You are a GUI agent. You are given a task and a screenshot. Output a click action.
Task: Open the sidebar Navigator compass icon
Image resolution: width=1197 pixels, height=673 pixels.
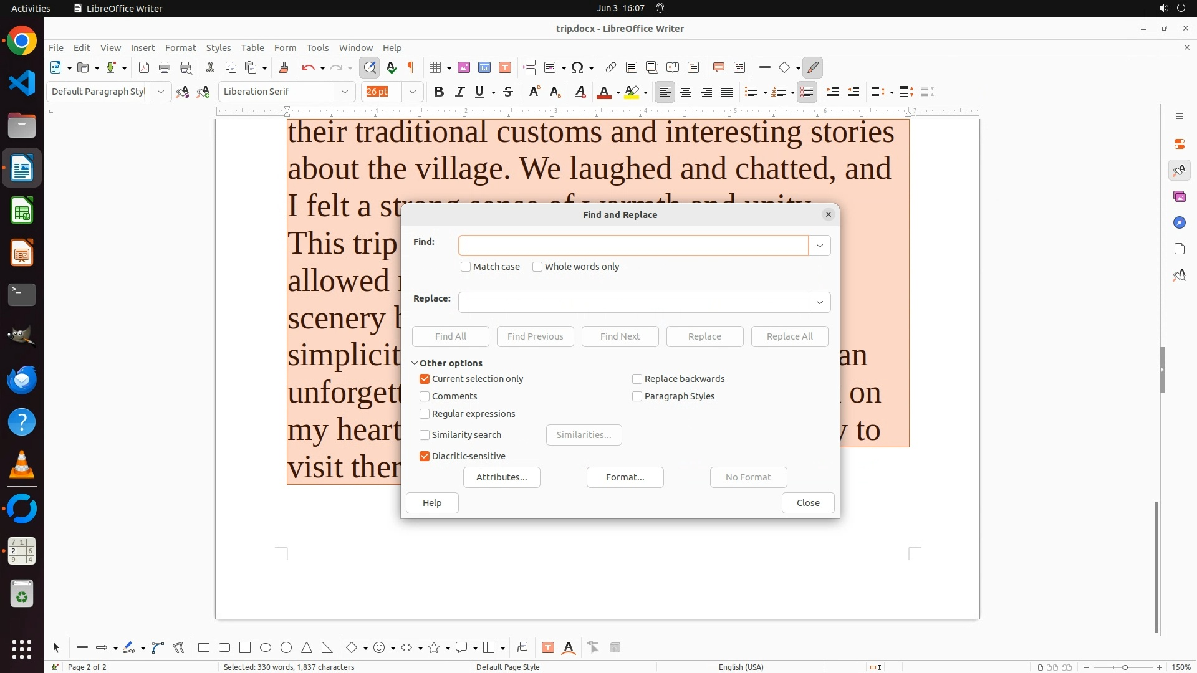tap(1179, 222)
